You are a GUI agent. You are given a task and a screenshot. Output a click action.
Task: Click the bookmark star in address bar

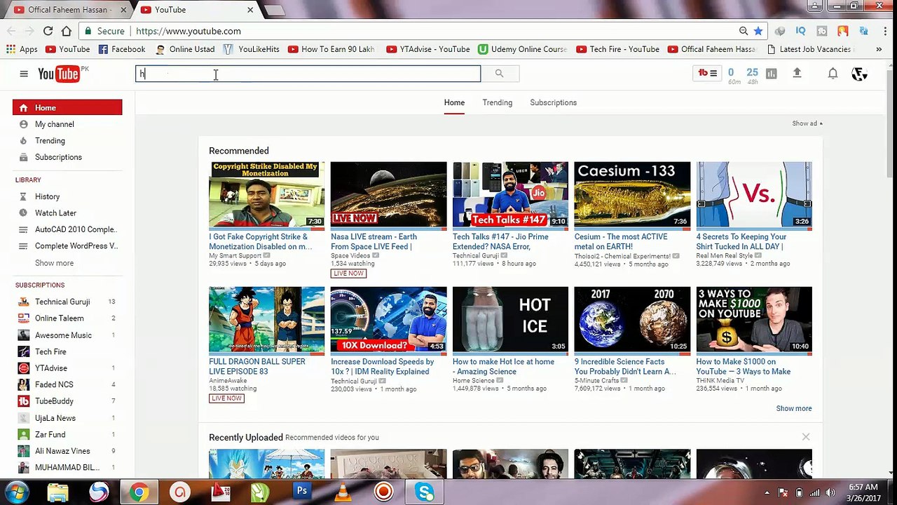click(758, 31)
